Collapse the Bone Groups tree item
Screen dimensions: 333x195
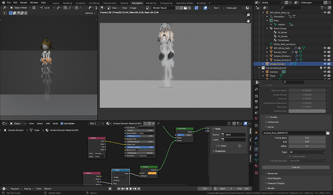(267, 28)
